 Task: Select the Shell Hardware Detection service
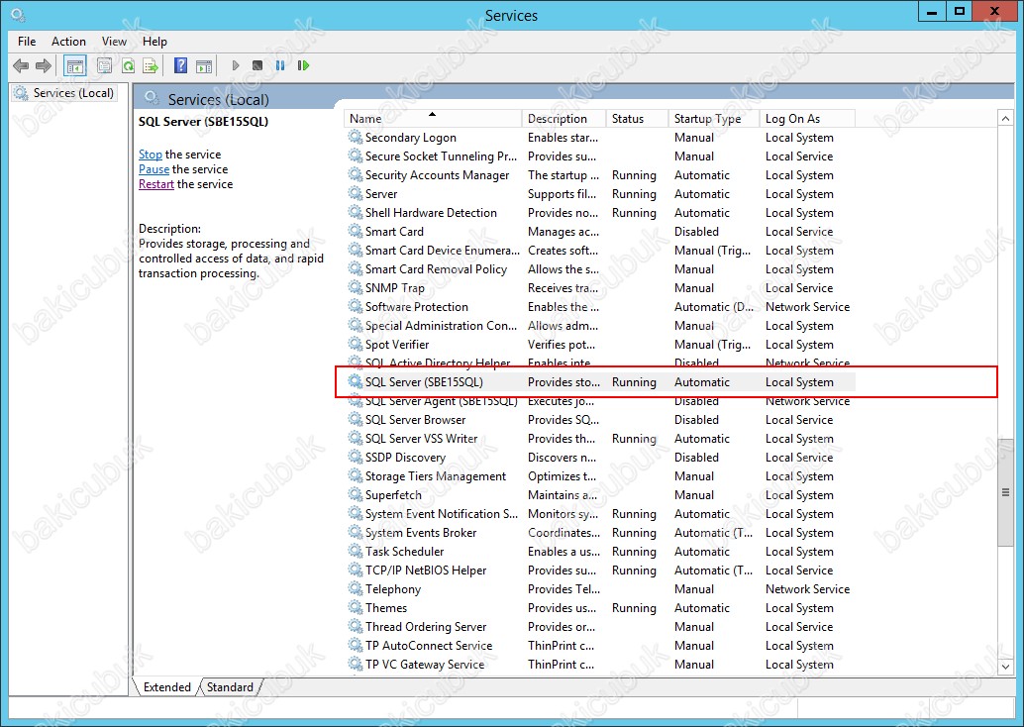(x=600, y=212)
